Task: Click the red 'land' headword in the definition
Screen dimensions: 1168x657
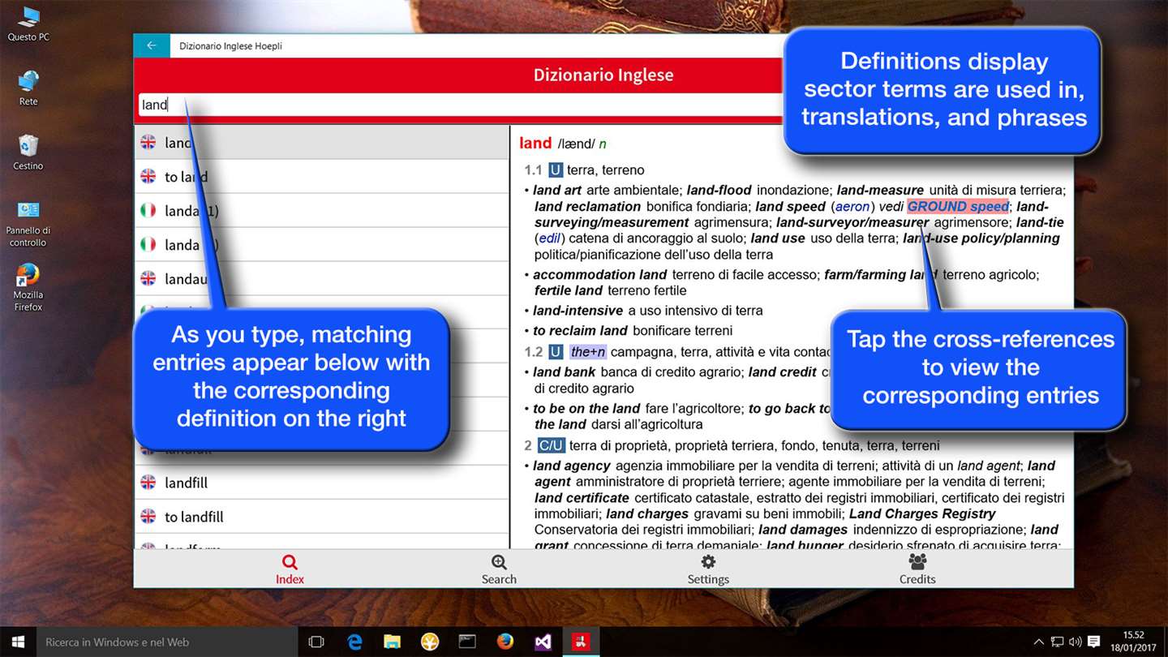Action: click(x=535, y=144)
